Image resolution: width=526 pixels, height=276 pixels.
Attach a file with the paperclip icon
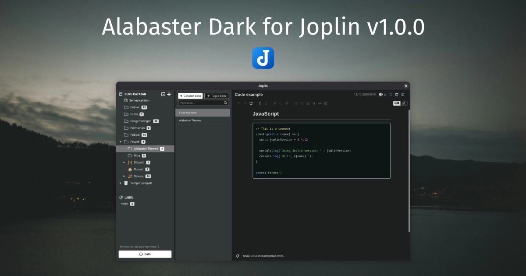(287, 103)
